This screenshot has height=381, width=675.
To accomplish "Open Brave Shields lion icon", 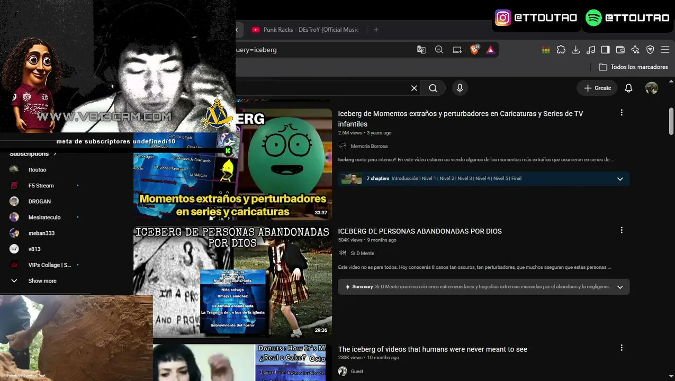I will click(x=475, y=50).
